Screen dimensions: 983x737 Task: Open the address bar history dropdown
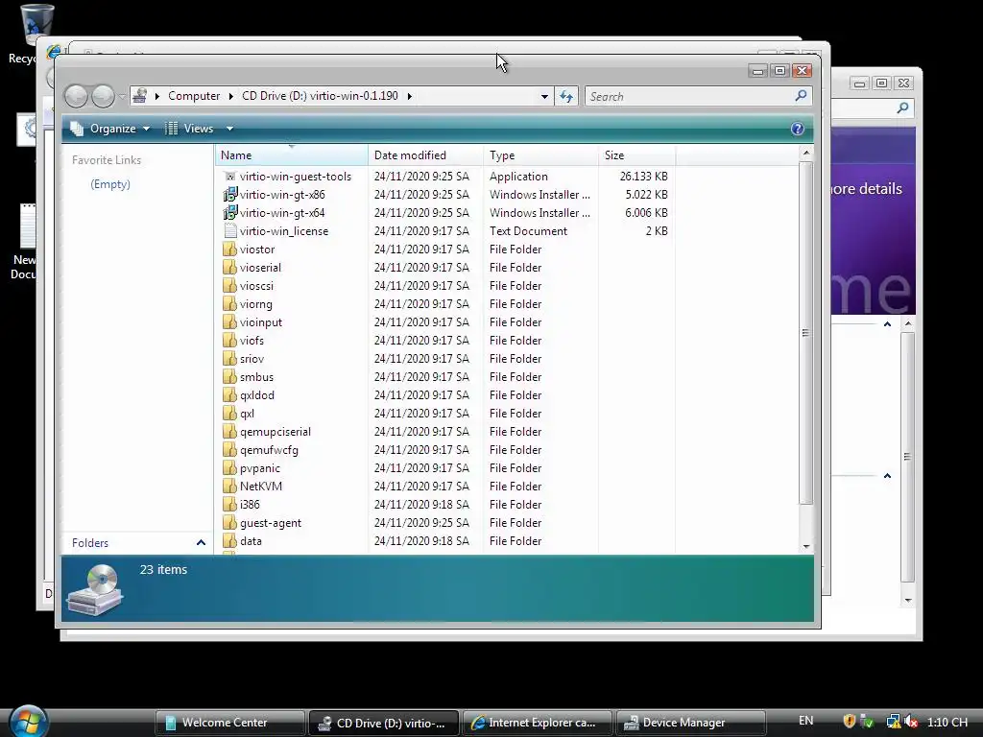pyautogui.click(x=544, y=97)
